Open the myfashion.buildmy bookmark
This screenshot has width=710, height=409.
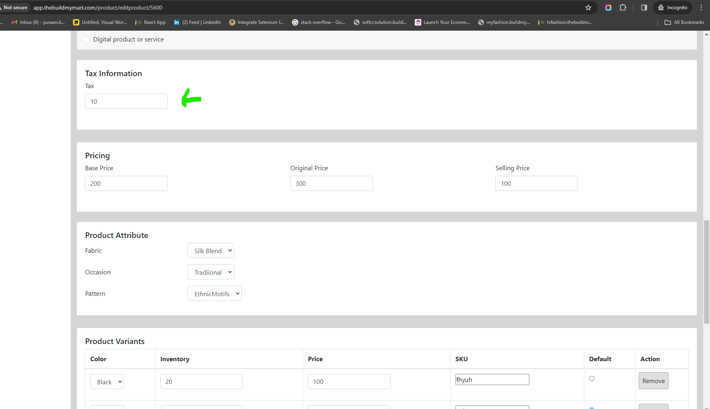pos(504,22)
